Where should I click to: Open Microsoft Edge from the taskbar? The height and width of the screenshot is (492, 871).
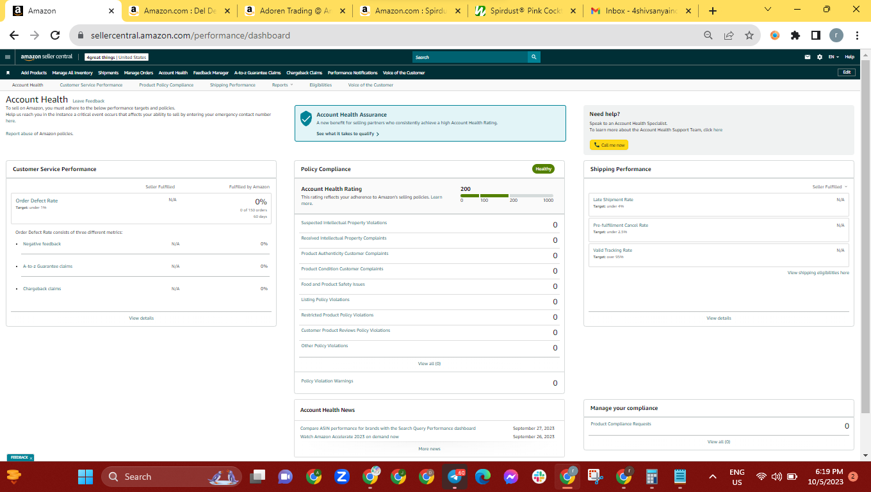[483, 477]
